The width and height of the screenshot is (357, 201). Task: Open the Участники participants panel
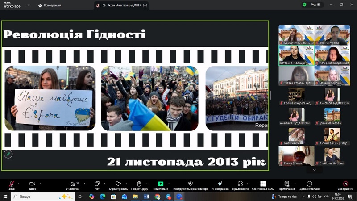72,184
